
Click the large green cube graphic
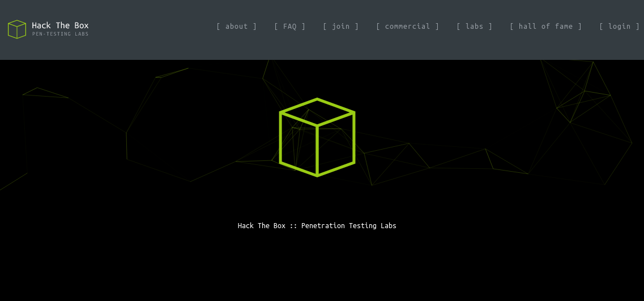coord(317,138)
